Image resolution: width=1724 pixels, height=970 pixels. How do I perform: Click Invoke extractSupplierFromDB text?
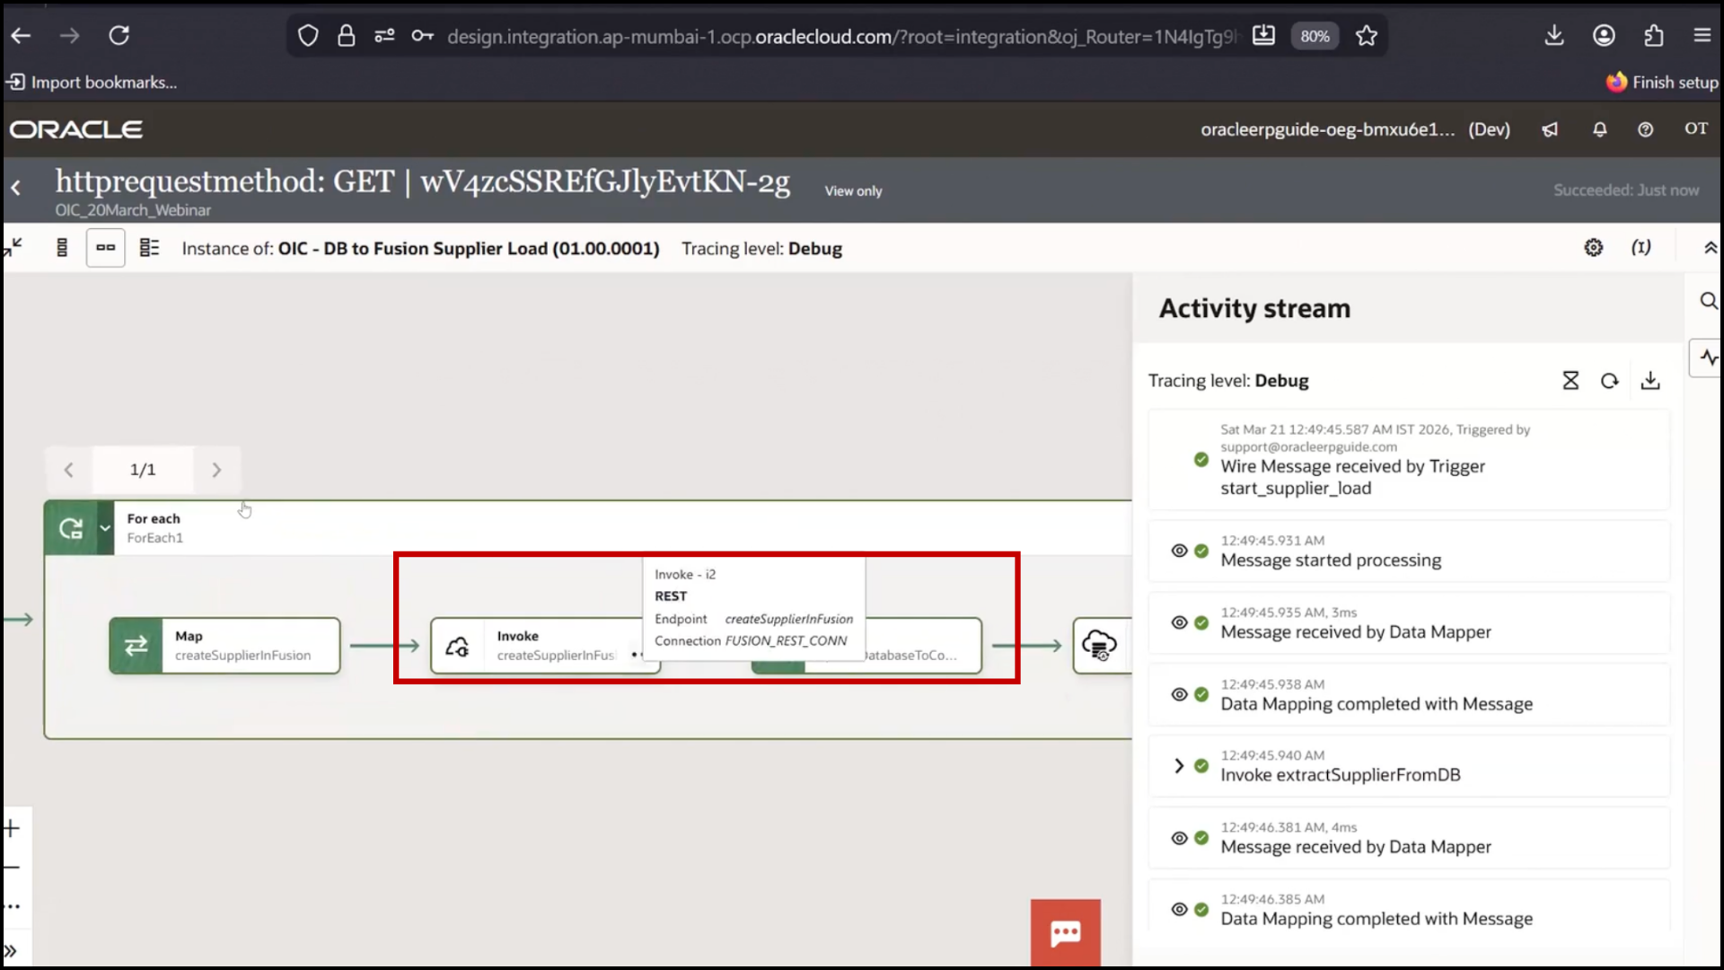(1340, 775)
